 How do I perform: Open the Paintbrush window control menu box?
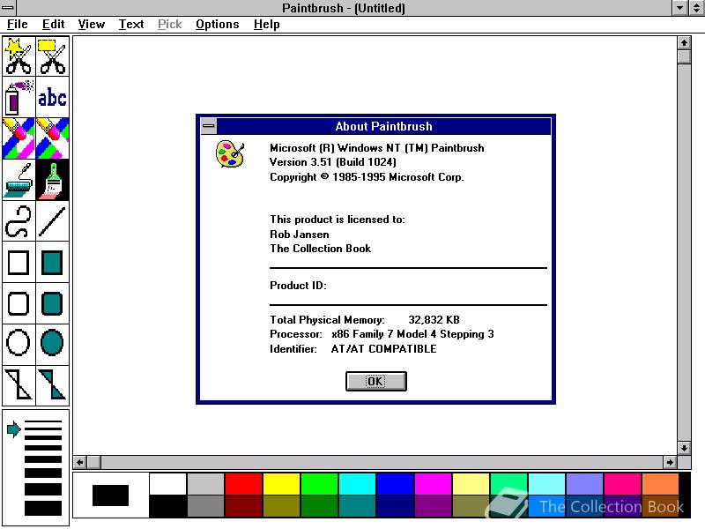tap(8, 8)
